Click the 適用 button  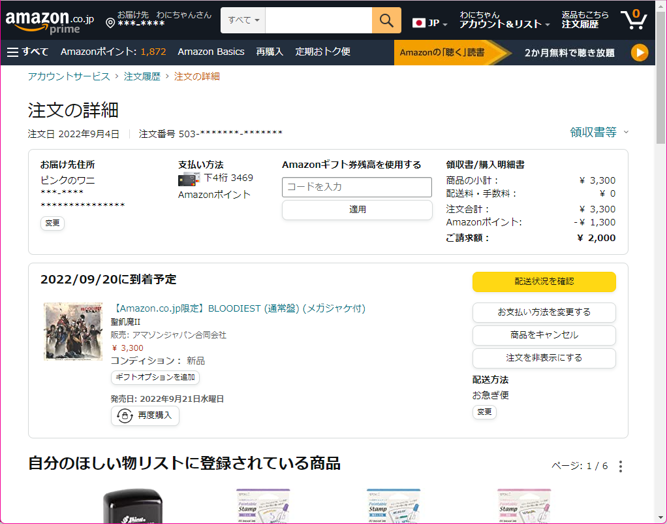(357, 210)
